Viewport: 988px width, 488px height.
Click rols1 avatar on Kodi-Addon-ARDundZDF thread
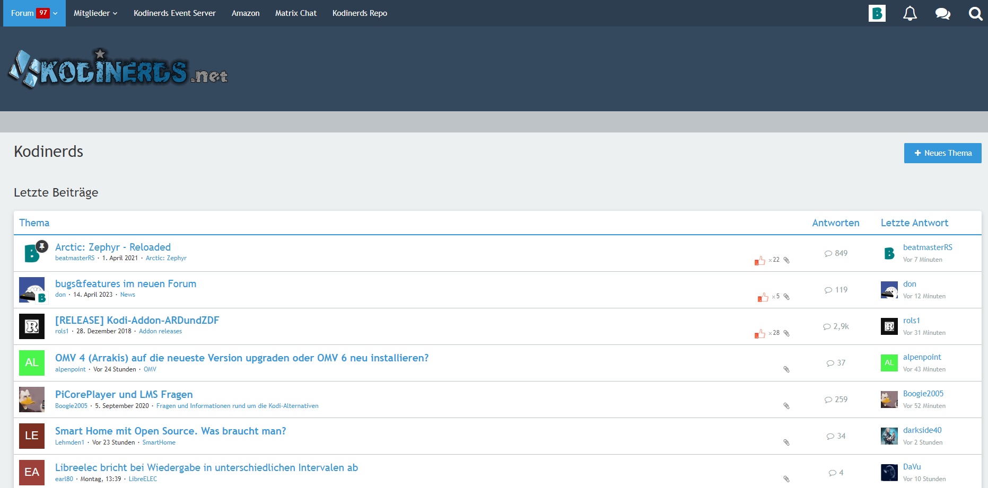32,326
